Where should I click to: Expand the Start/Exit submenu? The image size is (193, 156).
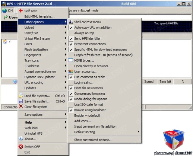coord(43,33)
